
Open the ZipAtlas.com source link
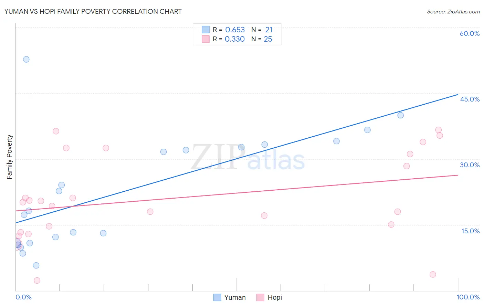pos(453,11)
